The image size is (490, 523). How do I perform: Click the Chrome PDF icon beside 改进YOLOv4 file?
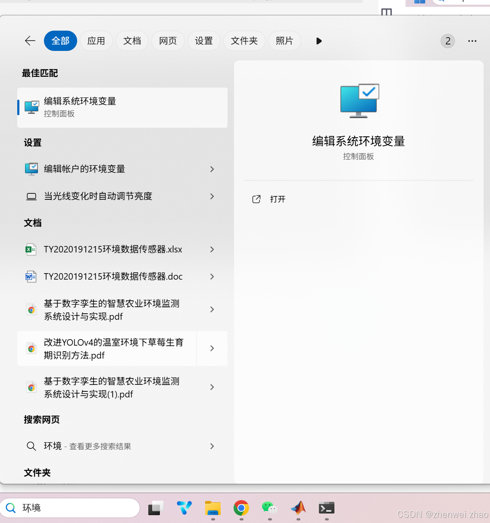31,348
